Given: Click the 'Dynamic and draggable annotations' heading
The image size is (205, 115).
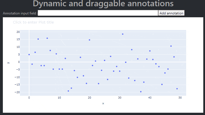Looking at the screenshot, I should point(103,3).
